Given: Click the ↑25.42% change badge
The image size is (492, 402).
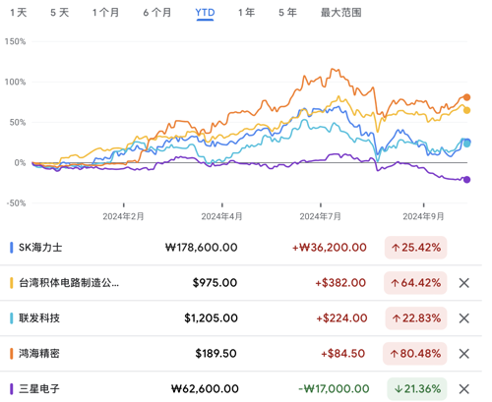Looking at the screenshot, I should pos(415,248).
